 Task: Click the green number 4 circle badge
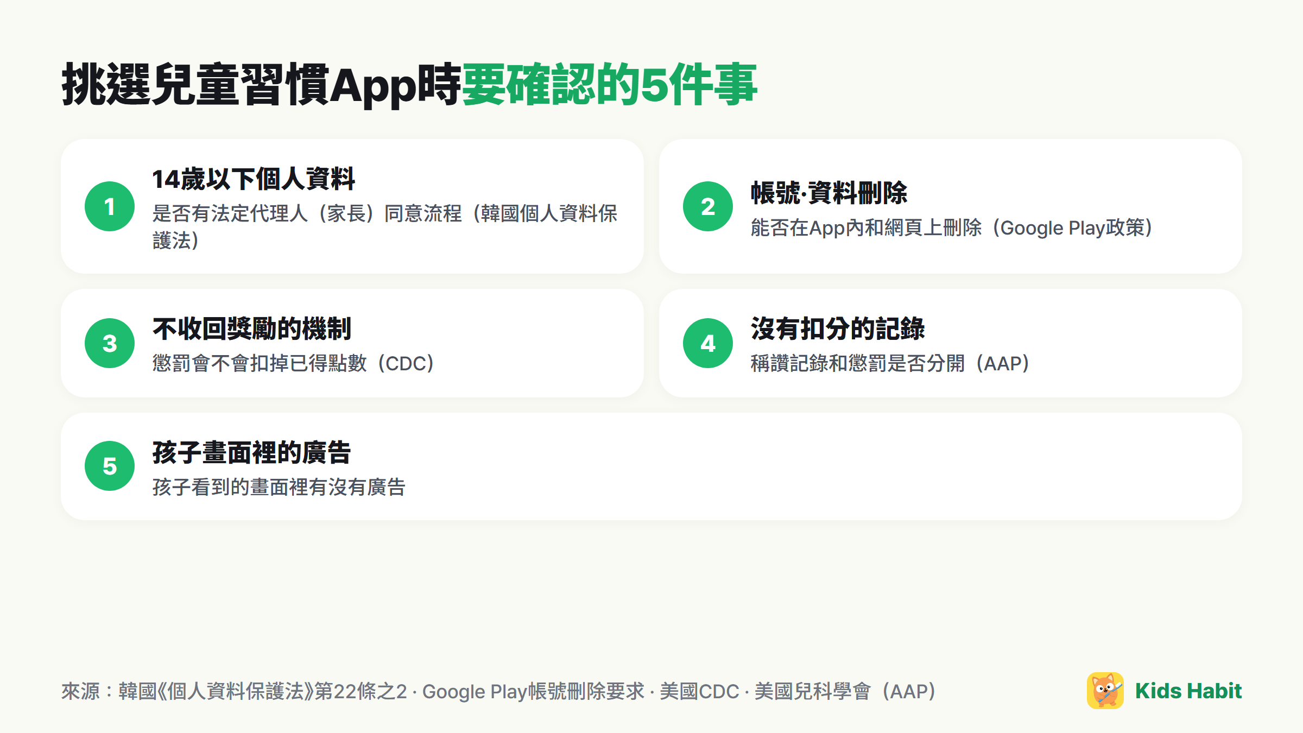pyautogui.click(x=708, y=343)
